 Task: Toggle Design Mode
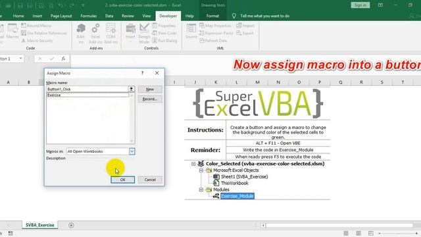pos(144,34)
